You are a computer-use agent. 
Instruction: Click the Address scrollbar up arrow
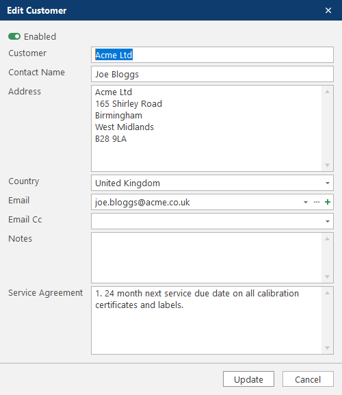point(327,92)
